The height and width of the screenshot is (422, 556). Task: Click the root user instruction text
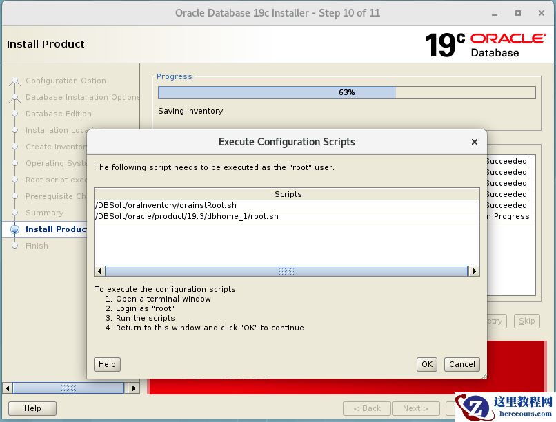tap(214, 167)
